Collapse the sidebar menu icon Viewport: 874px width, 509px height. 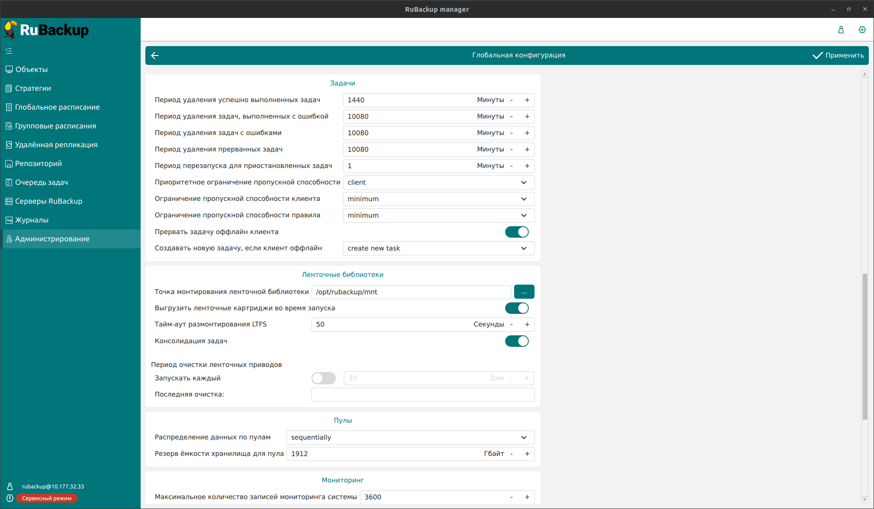pyautogui.click(x=9, y=51)
